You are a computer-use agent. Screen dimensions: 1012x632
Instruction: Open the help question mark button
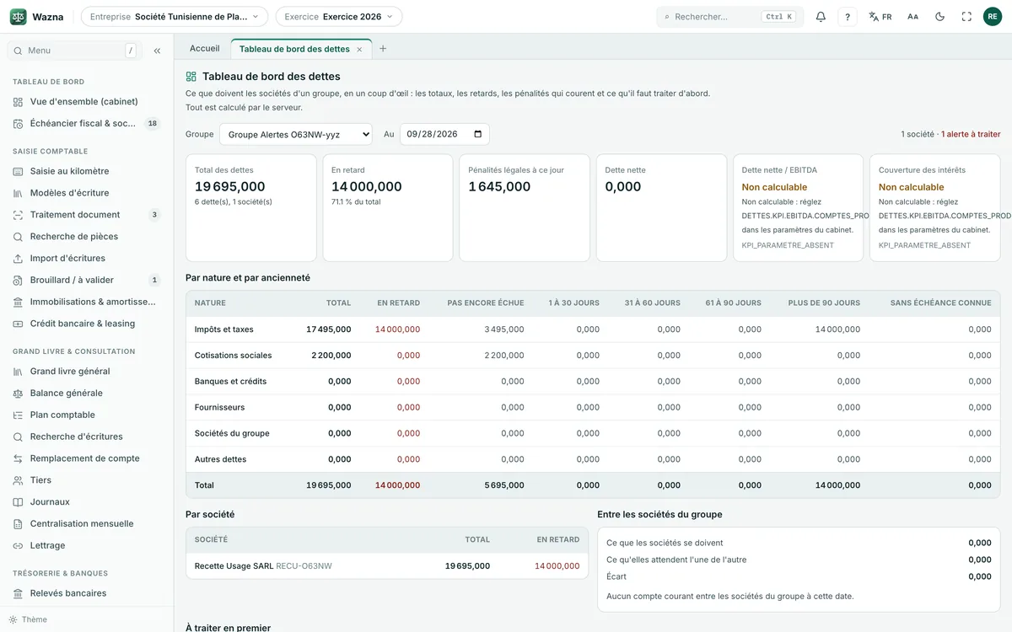tap(848, 17)
